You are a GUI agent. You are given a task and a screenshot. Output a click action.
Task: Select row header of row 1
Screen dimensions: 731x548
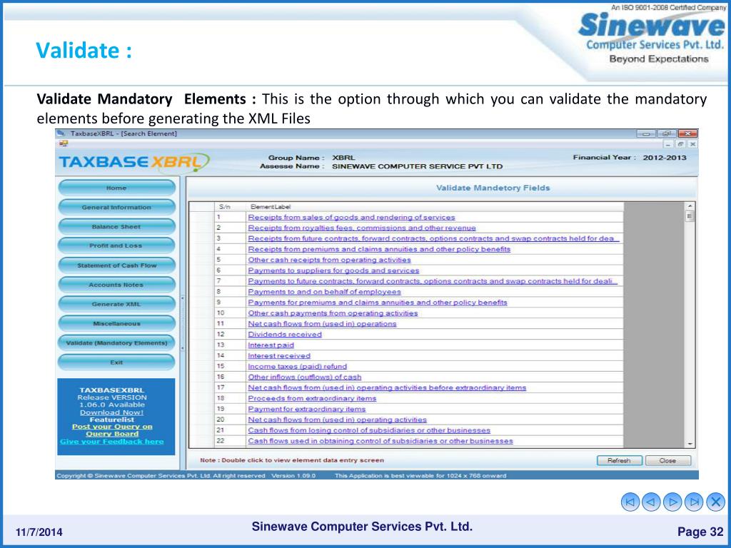coord(202,217)
